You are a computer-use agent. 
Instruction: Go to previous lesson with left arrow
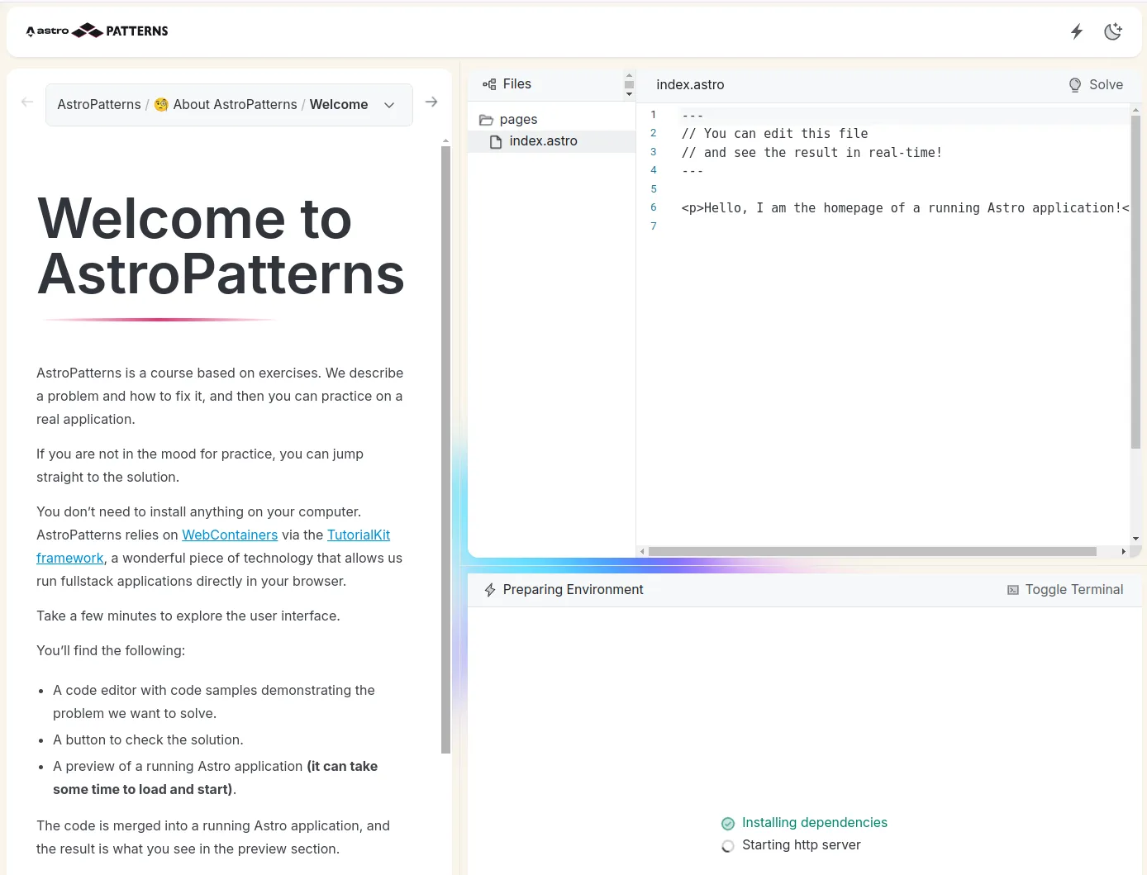[27, 102]
